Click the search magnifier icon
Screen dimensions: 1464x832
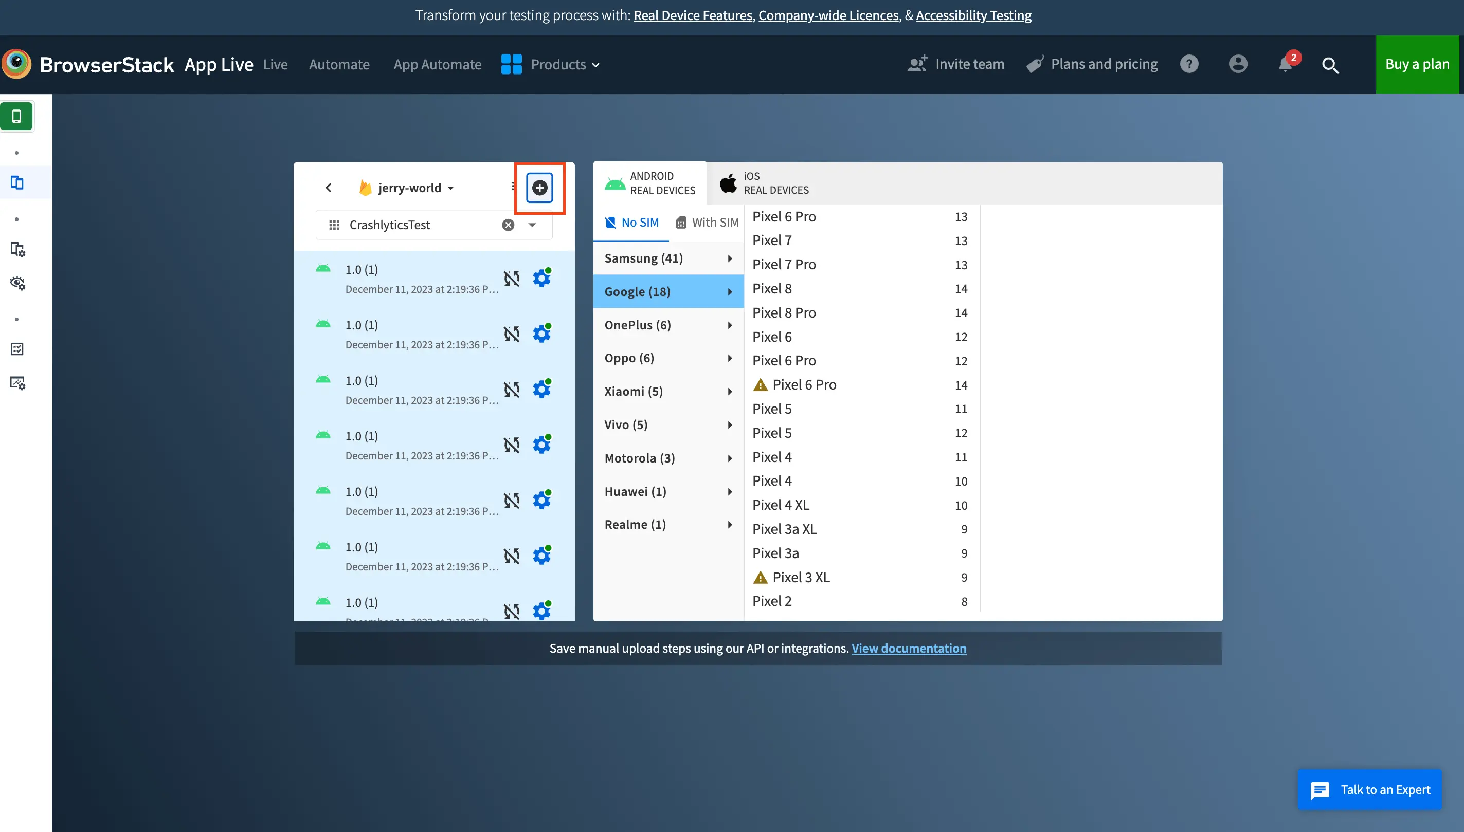click(1330, 65)
